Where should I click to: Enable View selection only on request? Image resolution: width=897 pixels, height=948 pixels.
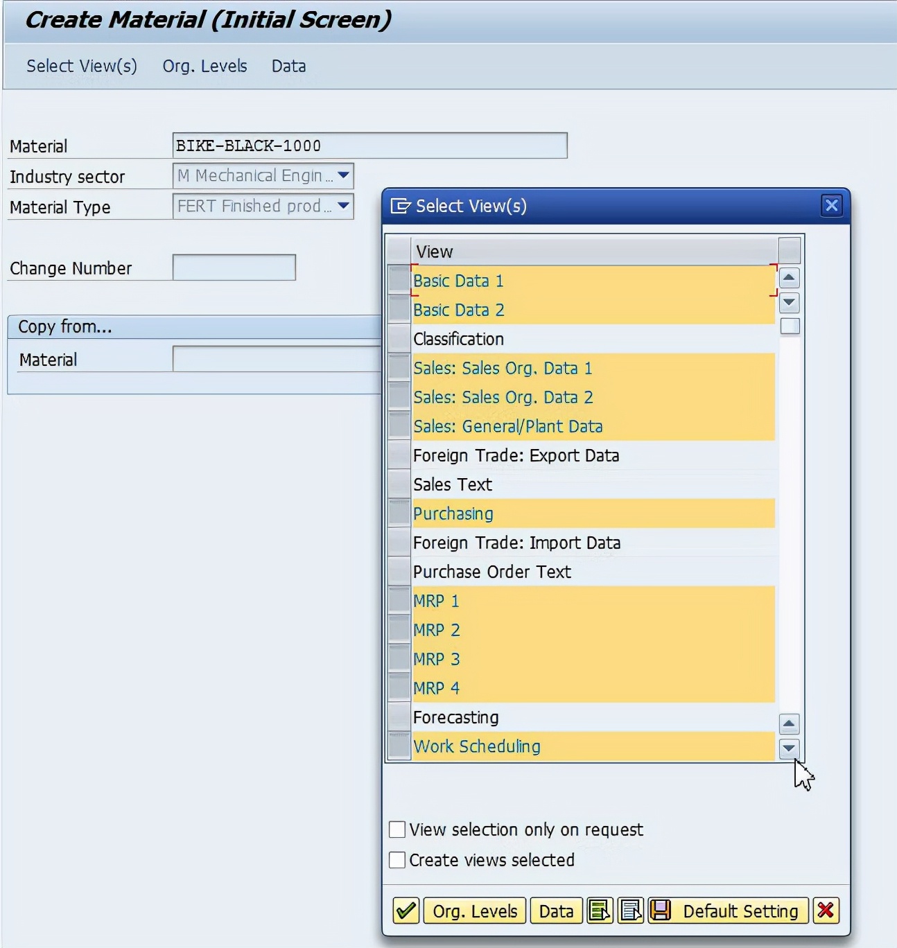pos(397,829)
